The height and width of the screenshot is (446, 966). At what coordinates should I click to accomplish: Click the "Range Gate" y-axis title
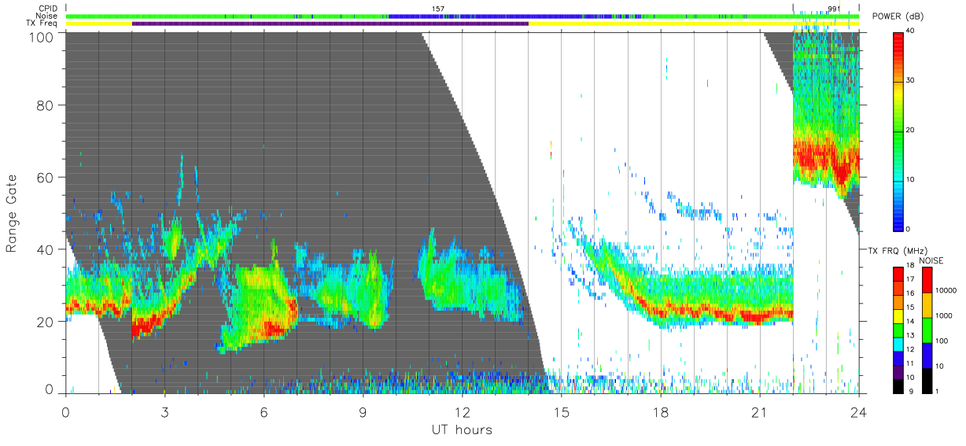(12, 214)
